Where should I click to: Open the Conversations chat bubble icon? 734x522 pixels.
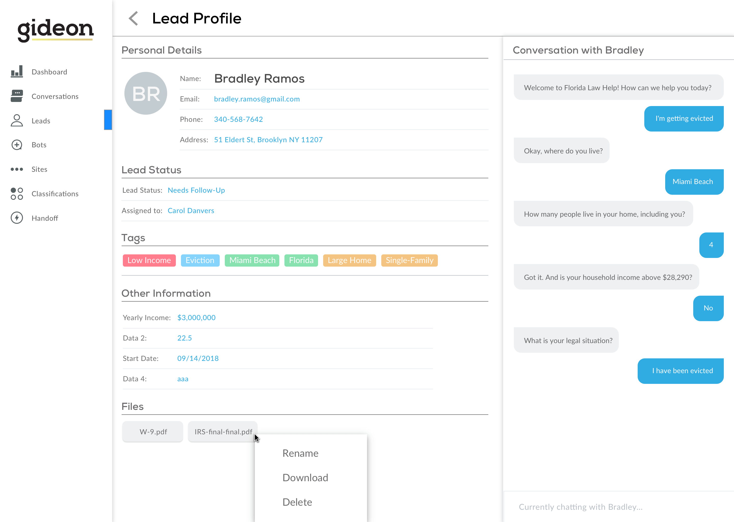[17, 96]
